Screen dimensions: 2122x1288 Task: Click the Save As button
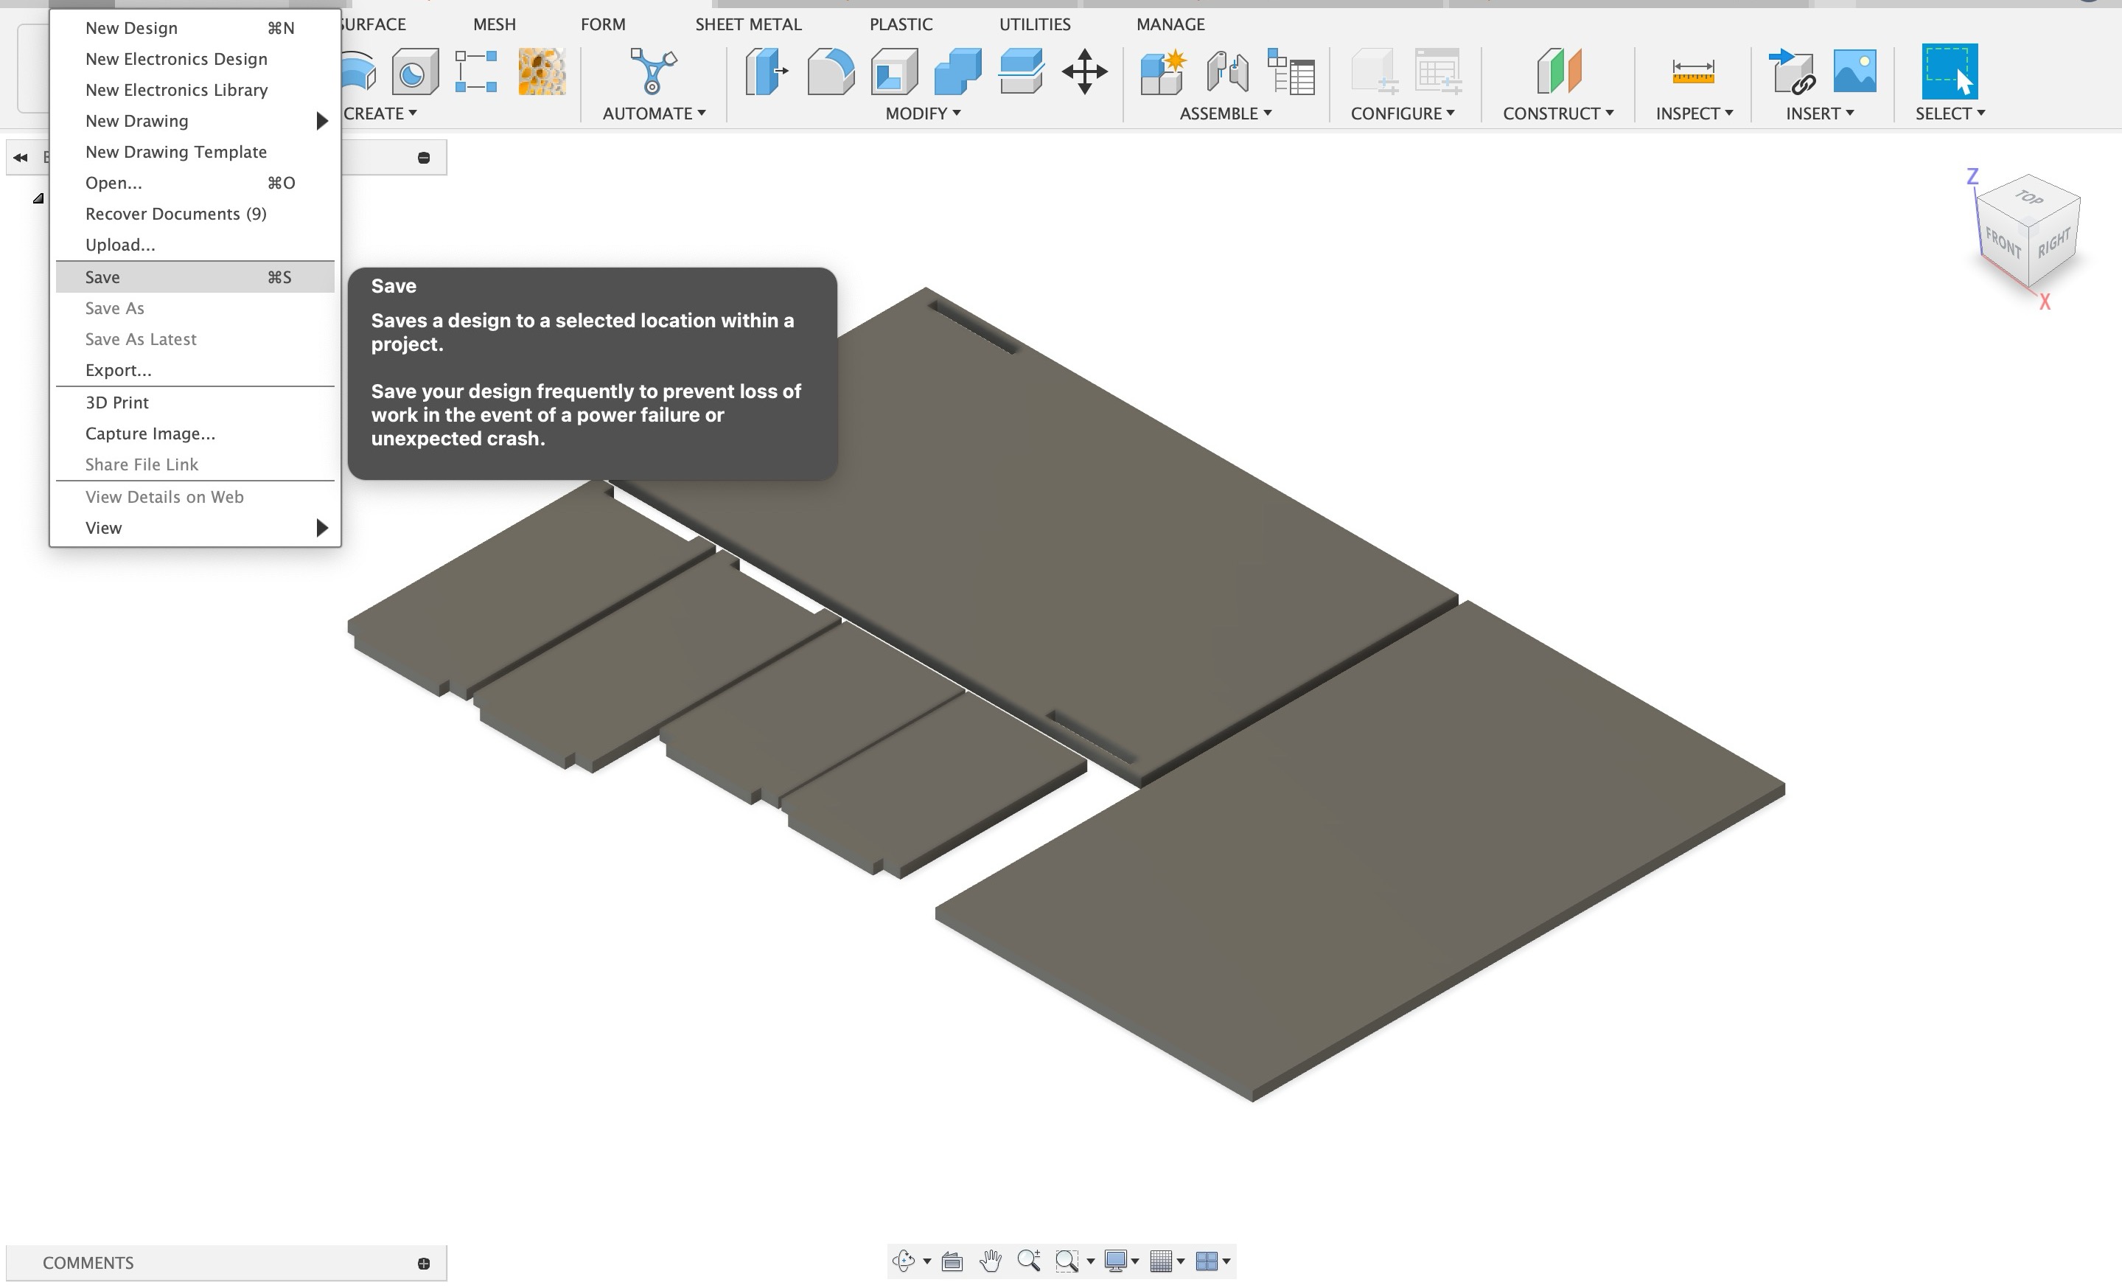pos(115,306)
